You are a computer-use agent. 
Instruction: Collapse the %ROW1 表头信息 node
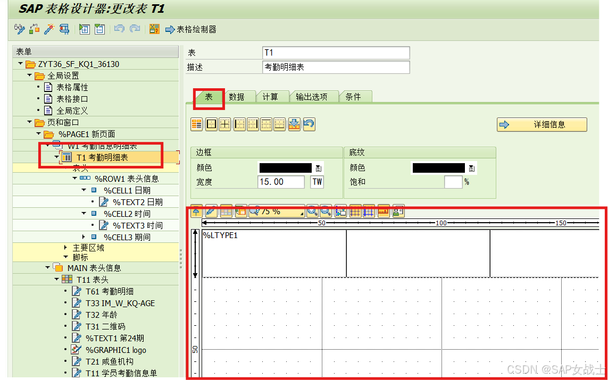click(x=74, y=178)
